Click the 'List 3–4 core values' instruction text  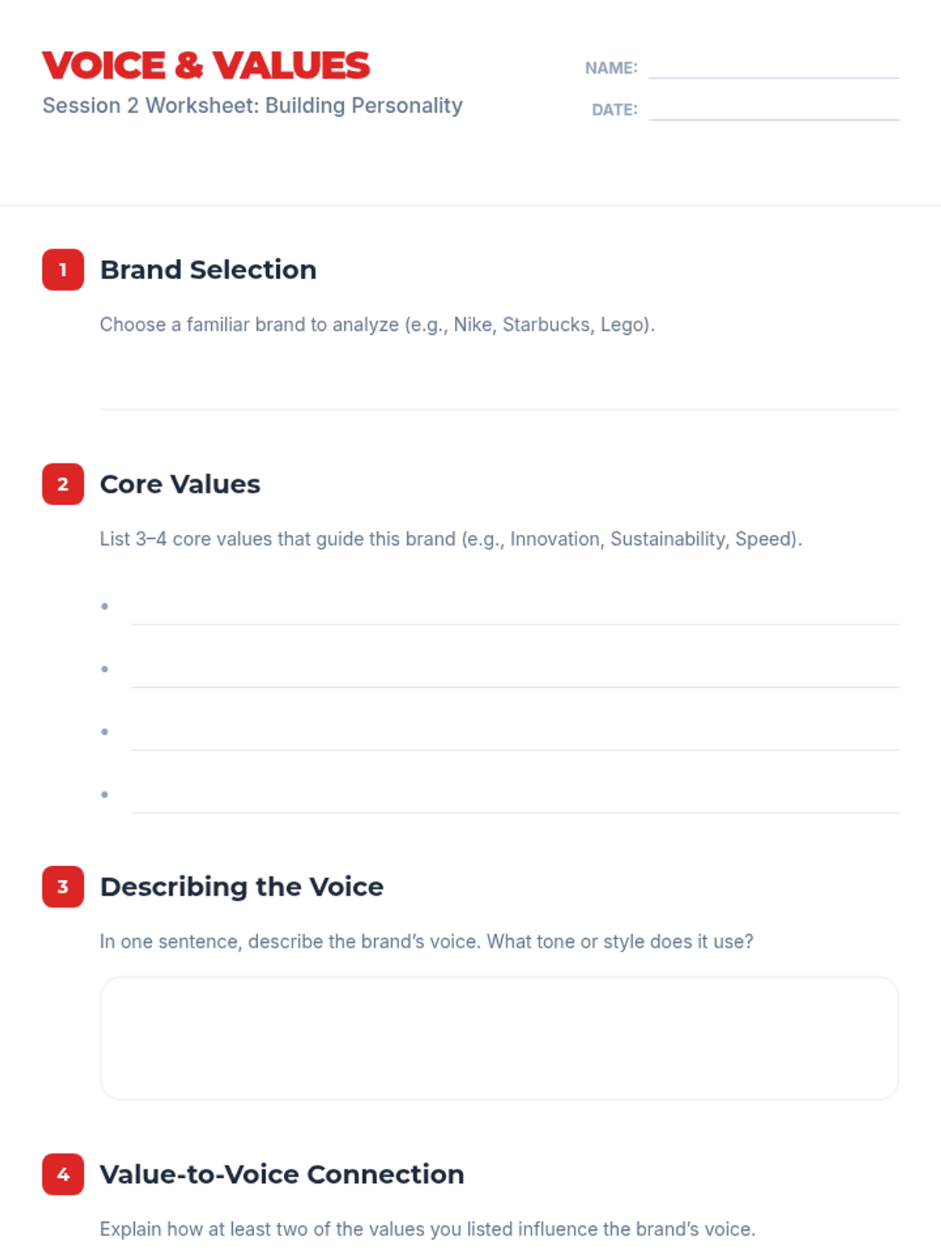(451, 539)
